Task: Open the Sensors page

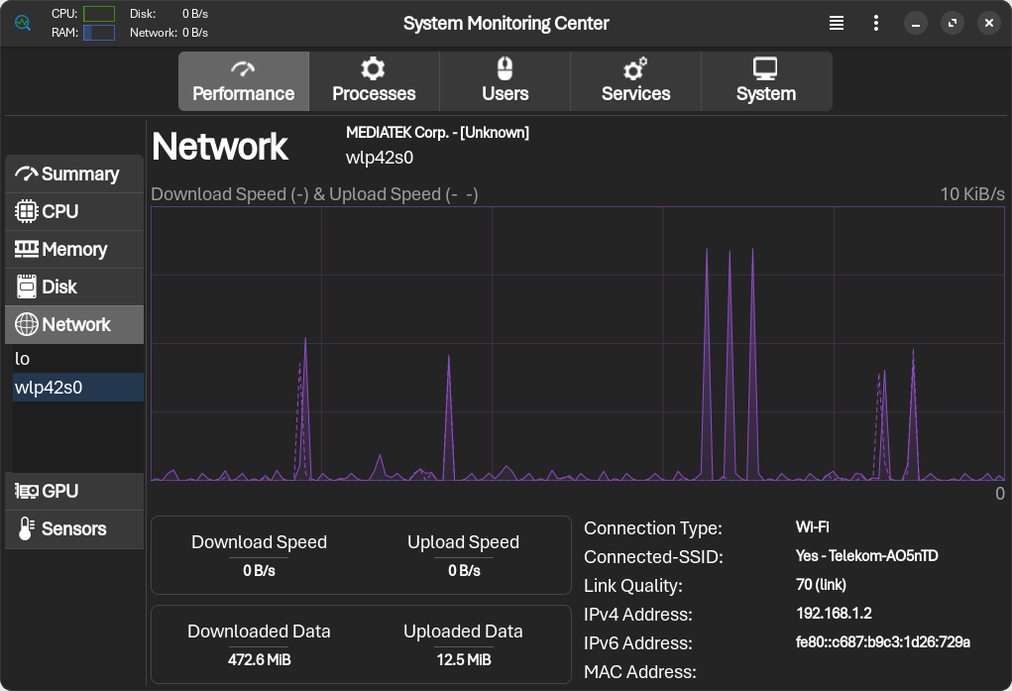Action: click(74, 529)
